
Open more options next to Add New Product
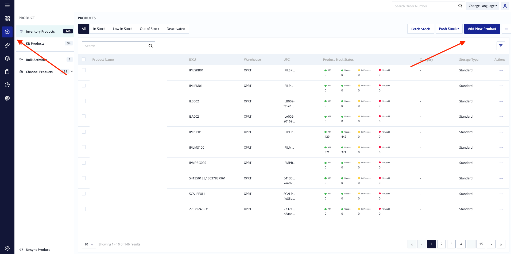coord(506,29)
